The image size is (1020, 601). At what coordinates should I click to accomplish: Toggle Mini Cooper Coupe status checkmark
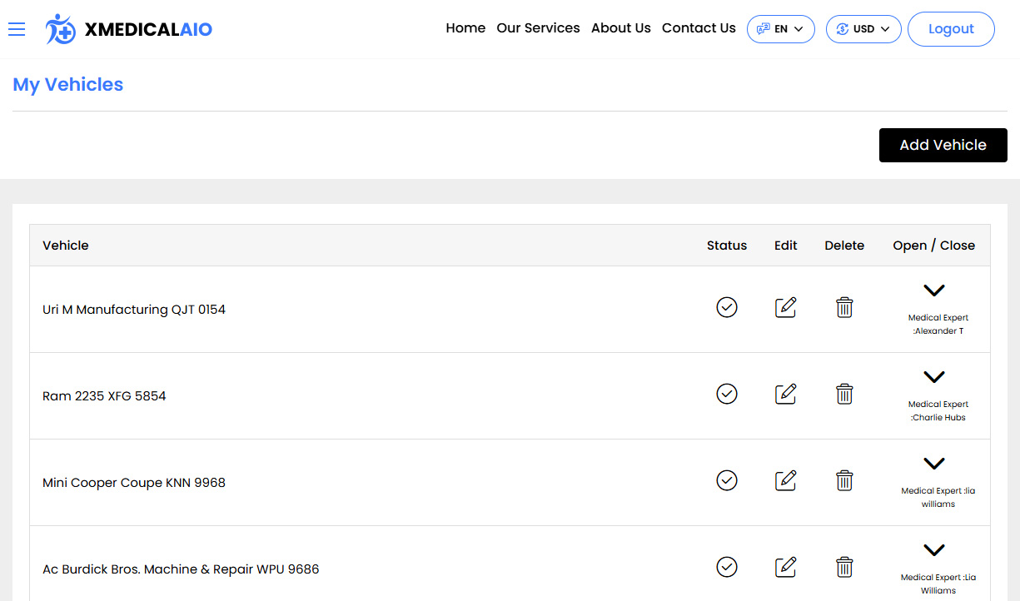pyautogui.click(x=727, y=480)
